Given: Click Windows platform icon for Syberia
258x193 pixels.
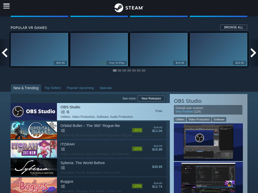Looking at the screenshot, I should pyautogui.click(x=63, y=168).
